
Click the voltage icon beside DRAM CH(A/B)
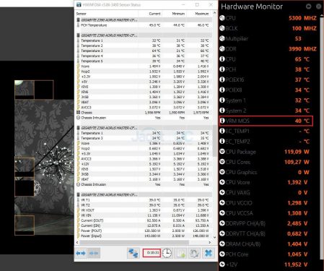pyautogui.click(x=222, y=244)
